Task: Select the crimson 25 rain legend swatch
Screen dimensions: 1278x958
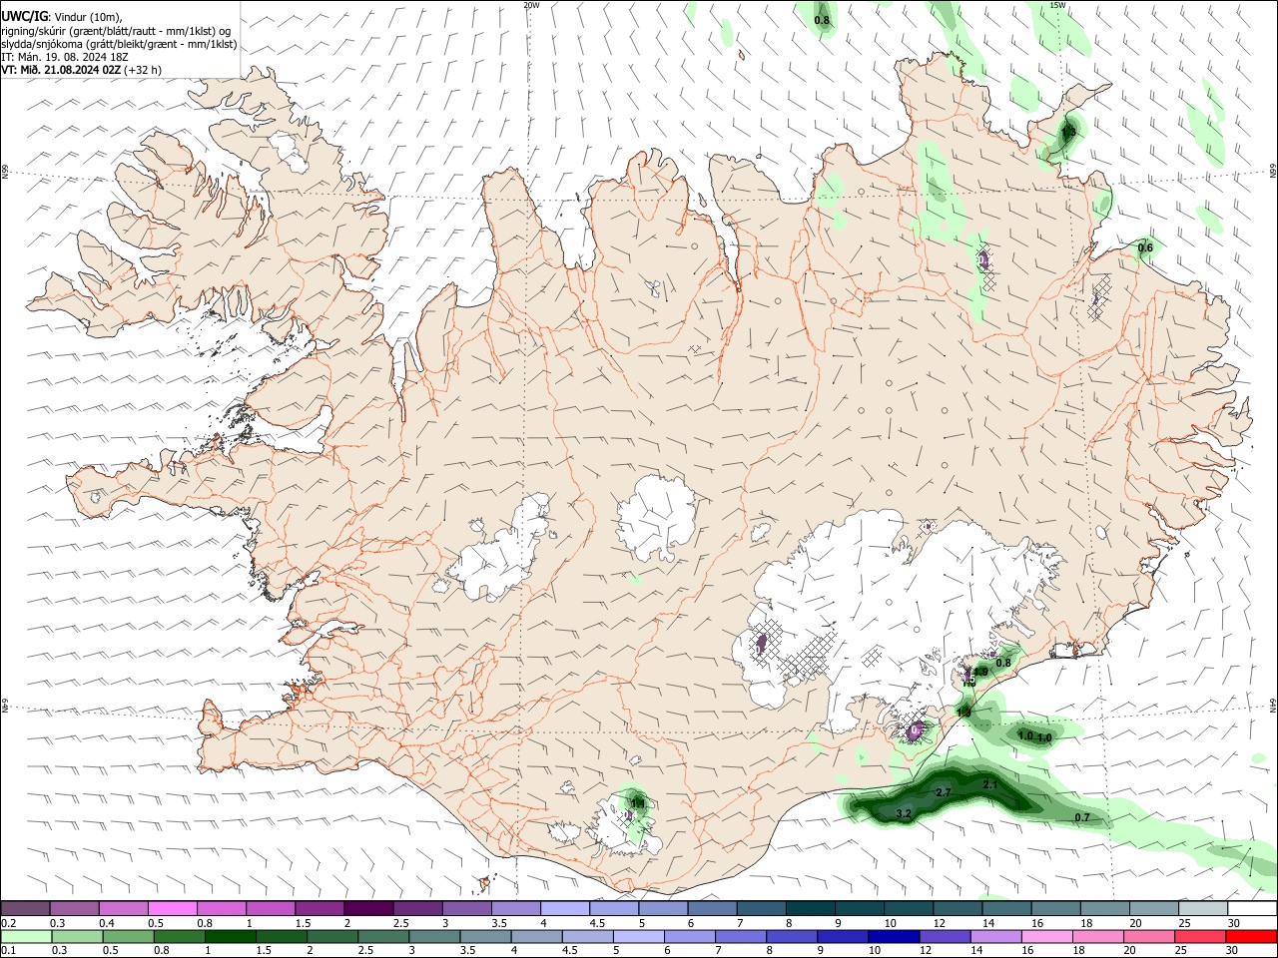Action: pyautogui.click(x=1201, y=937)
